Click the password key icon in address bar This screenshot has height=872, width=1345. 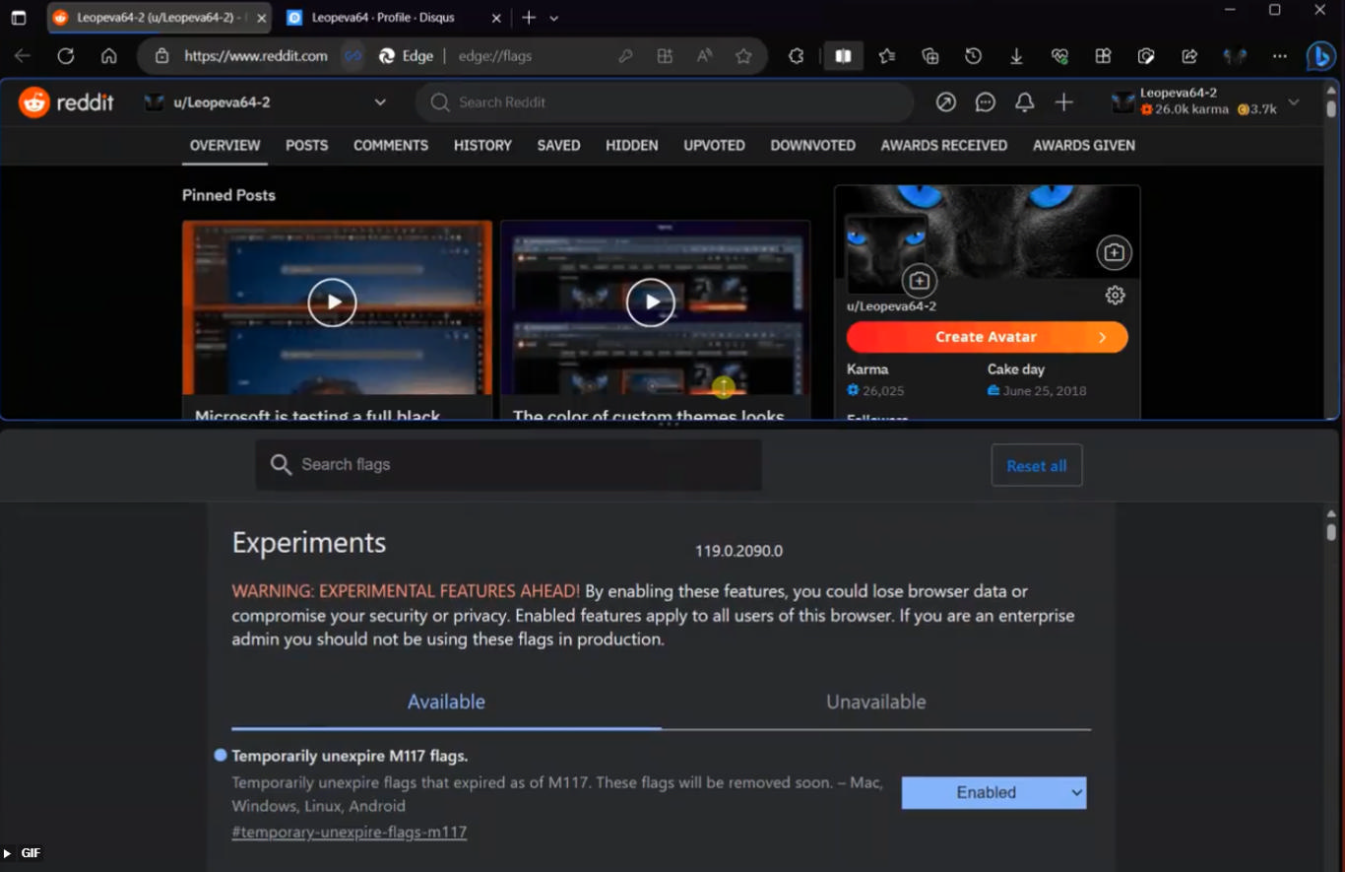point(625,56)
